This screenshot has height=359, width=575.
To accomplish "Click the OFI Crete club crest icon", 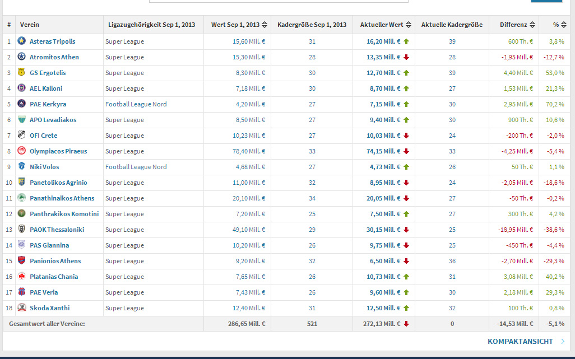I will 22,135.
